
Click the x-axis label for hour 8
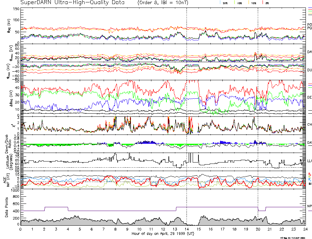click(116, 229)
